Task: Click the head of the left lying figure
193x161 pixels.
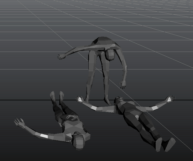Action: (79, 141)
